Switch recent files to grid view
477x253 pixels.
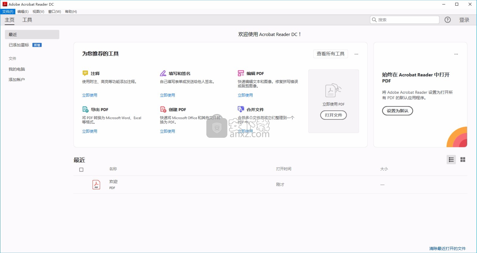click(x=463, y=160)
